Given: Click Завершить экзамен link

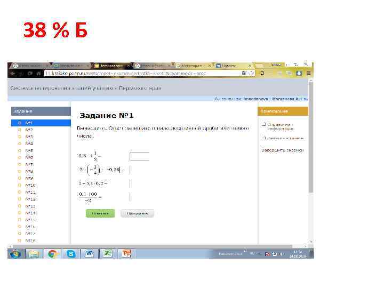Looking at the screenshot, I should click(283, 150).
